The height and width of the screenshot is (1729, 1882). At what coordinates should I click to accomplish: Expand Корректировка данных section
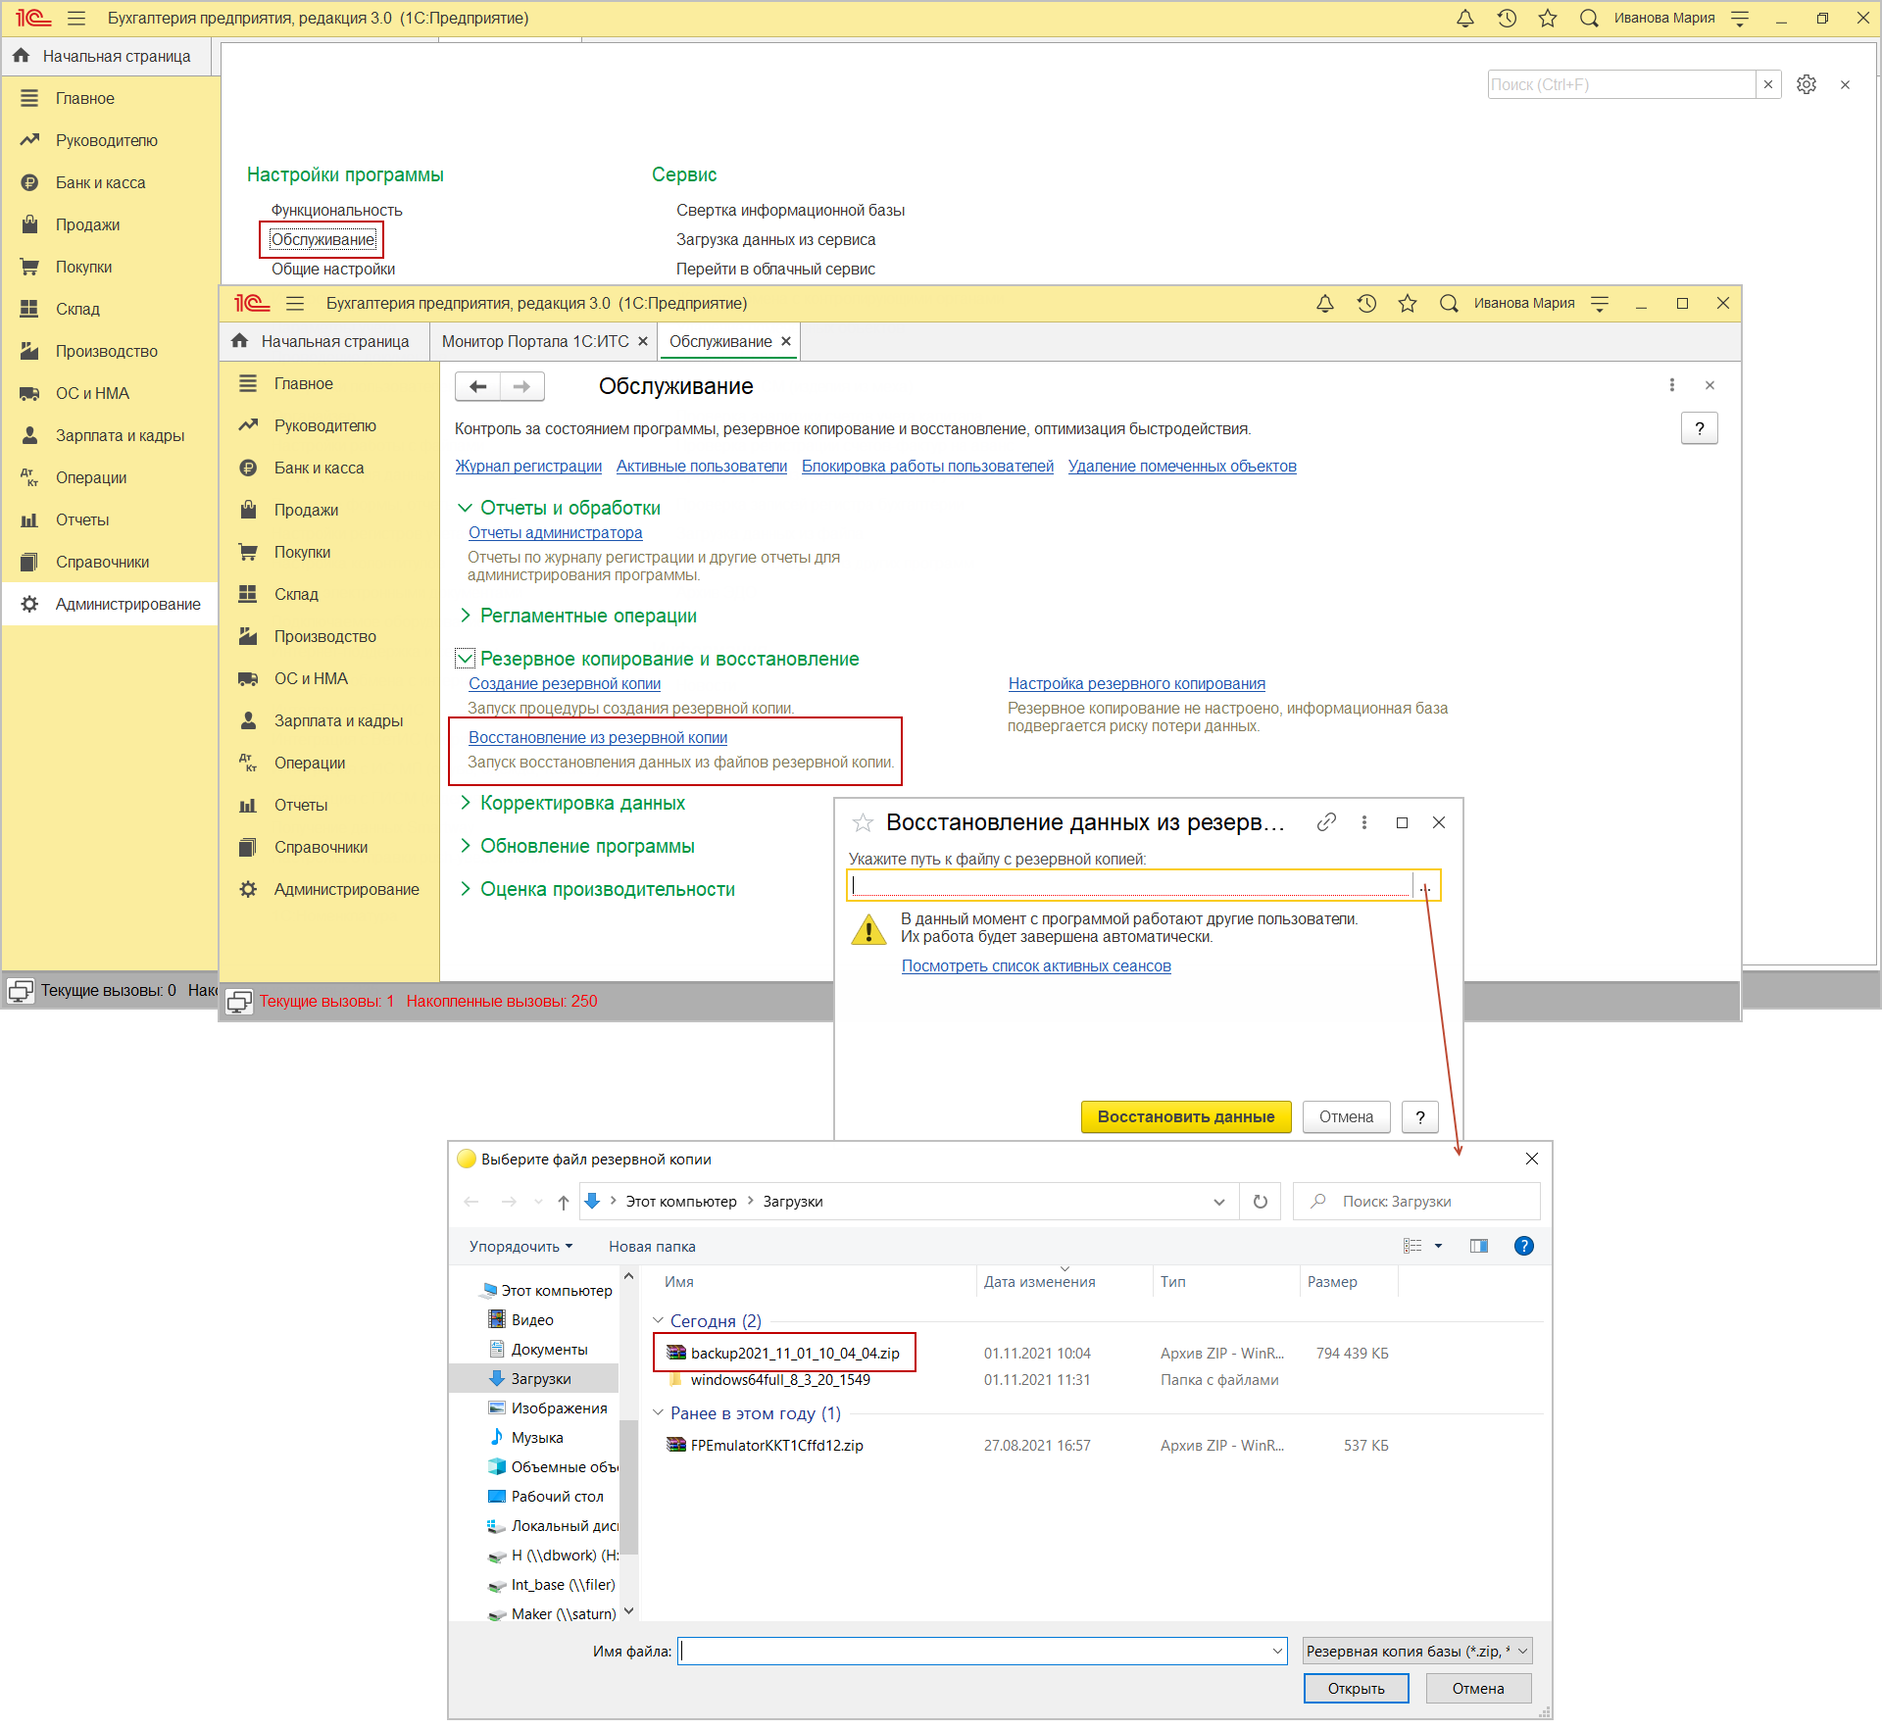466,803
